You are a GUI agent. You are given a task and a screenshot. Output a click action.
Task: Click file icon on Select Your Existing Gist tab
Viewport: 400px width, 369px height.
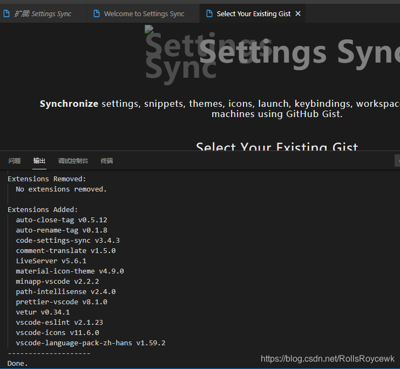pyautogui.click(x=209, y=13)
